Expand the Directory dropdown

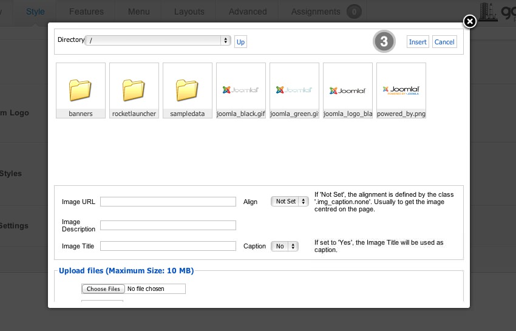click(158, 41)
